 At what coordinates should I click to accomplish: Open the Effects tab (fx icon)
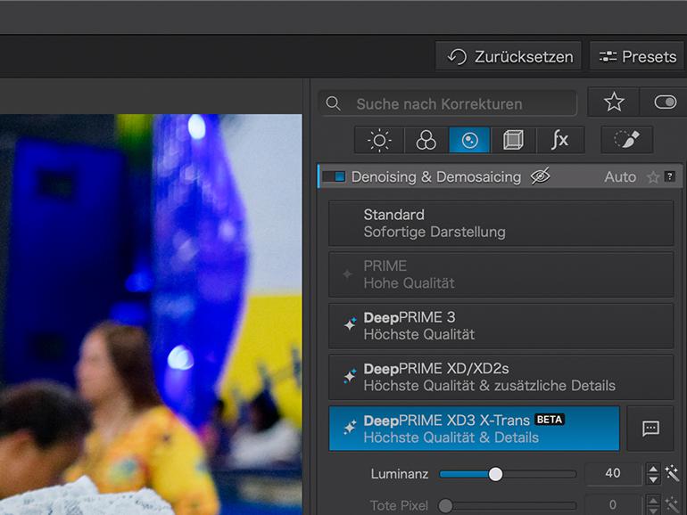[560, 140]
